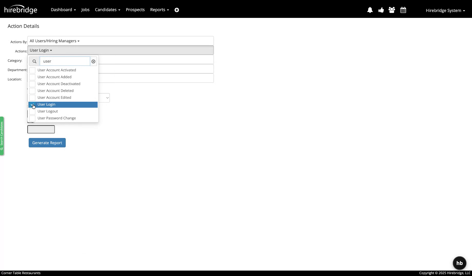Open the Hirebridge System account menu
The width and height of the screenshot is (472, 276).
(445, 10)
